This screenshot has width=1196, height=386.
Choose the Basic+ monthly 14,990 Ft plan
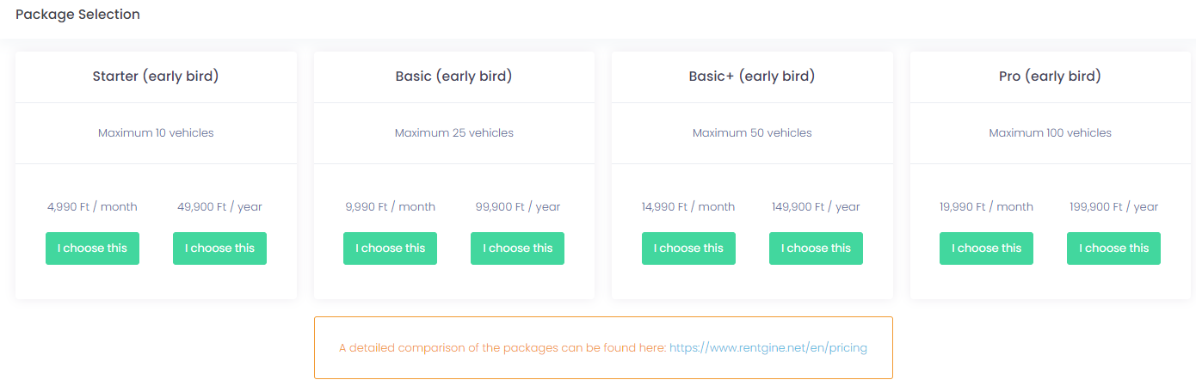coord(688,248)
